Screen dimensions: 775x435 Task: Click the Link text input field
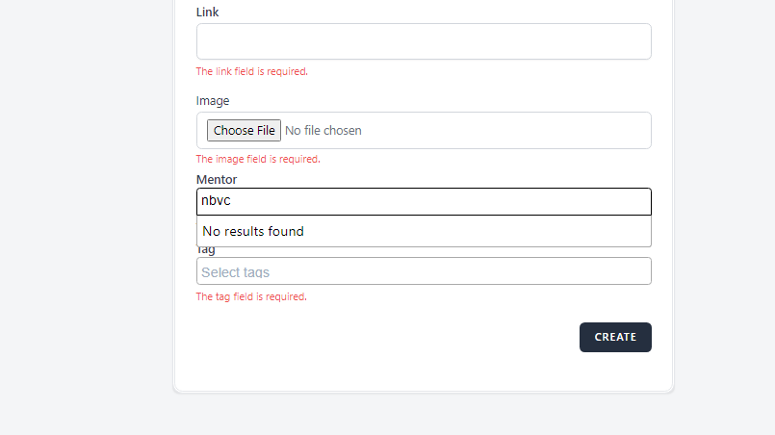pyautogui.click(x=424, y=41)
